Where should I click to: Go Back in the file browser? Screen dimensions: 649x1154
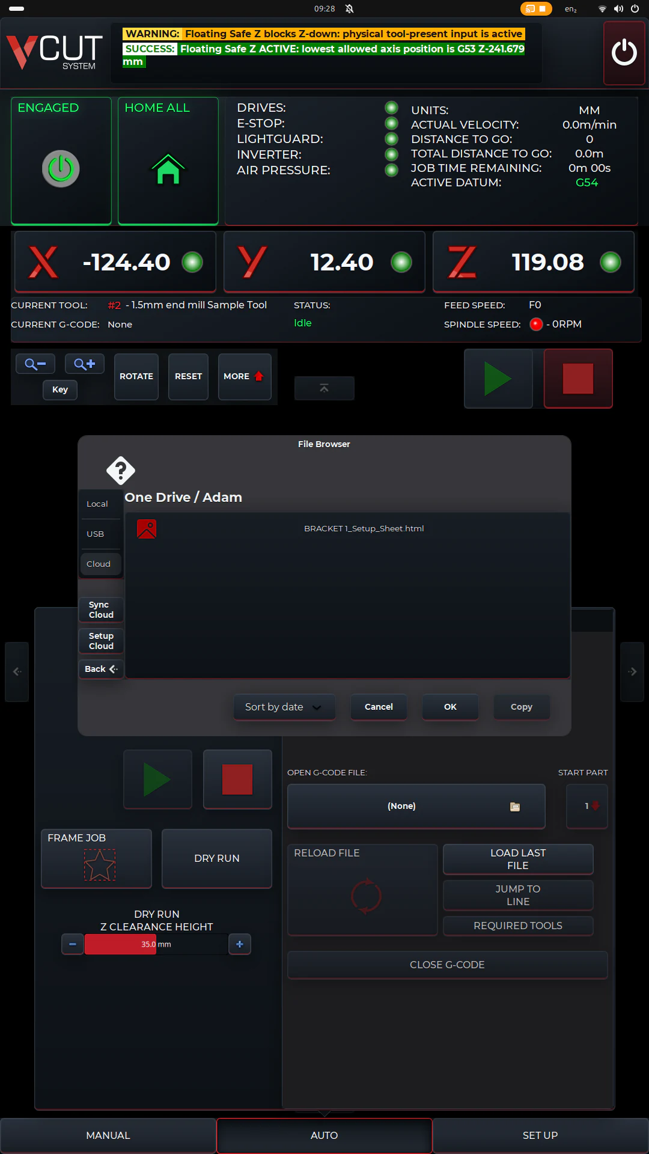click(101, 669)
